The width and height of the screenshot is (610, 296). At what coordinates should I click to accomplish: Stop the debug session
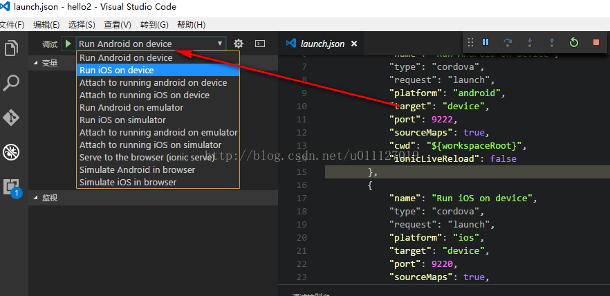click(596, 42)
